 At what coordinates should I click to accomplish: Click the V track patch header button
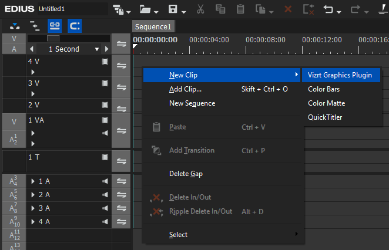click(14, 39)
